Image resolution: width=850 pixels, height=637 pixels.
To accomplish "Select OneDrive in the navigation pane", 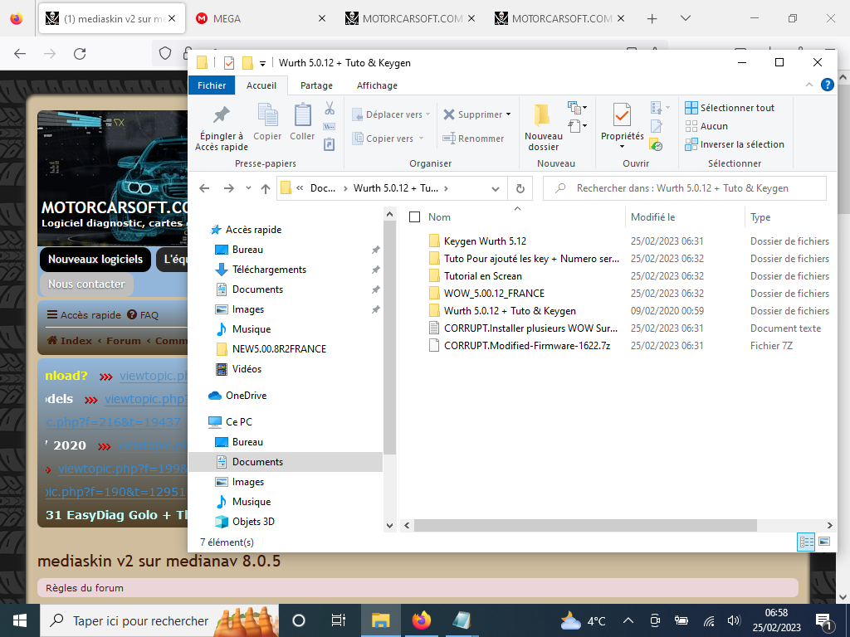I will click(246, 396).
